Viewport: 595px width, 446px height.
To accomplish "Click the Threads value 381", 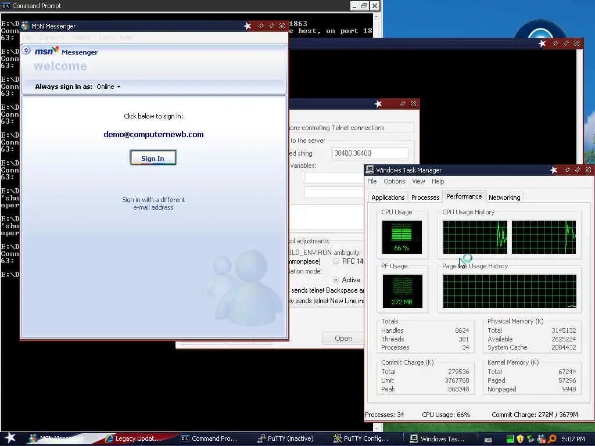I will pos(464,339).
